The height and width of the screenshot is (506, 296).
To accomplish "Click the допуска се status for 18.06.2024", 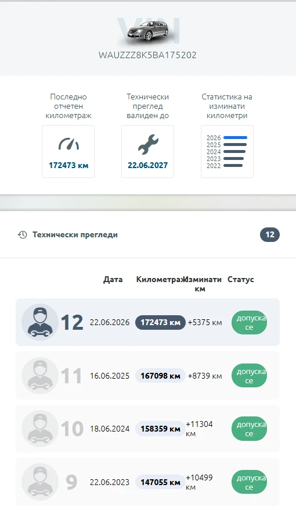I will tap(250, 429).
